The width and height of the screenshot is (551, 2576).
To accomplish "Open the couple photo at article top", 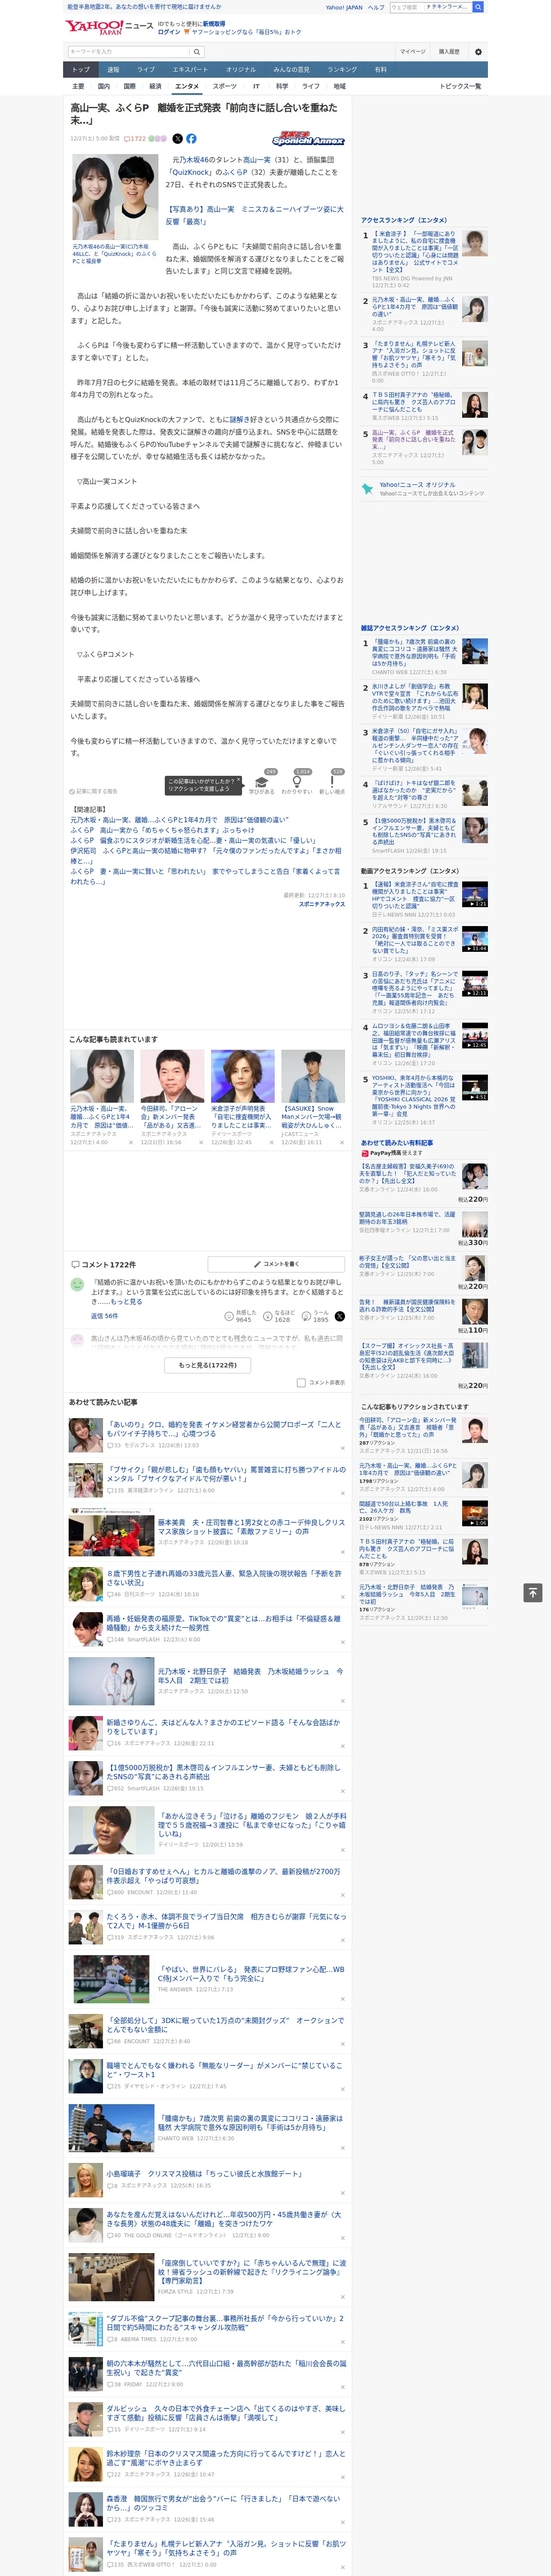I will coord(115,197).
